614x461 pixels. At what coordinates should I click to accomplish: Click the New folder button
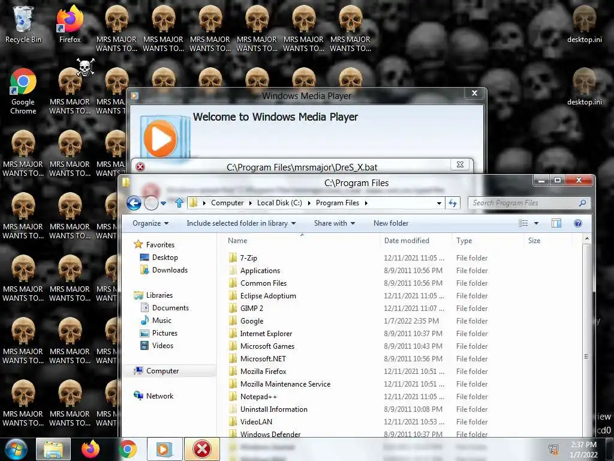tap(391, 223)
